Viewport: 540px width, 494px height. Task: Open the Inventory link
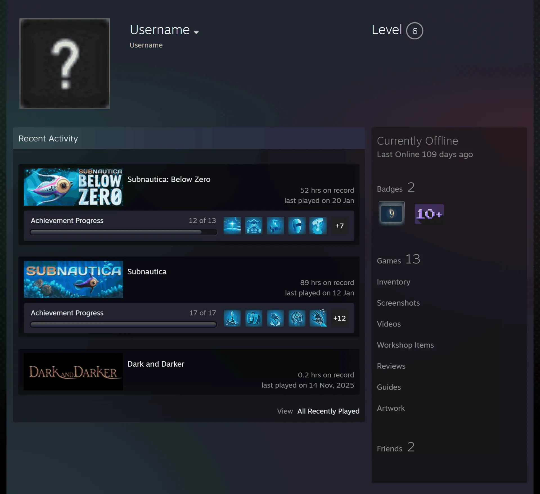(393, 282)
